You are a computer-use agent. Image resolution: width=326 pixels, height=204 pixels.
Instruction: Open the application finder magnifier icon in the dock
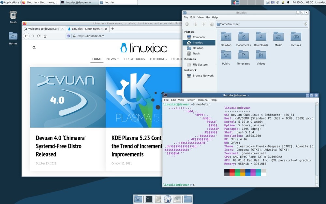coord(177,199)
